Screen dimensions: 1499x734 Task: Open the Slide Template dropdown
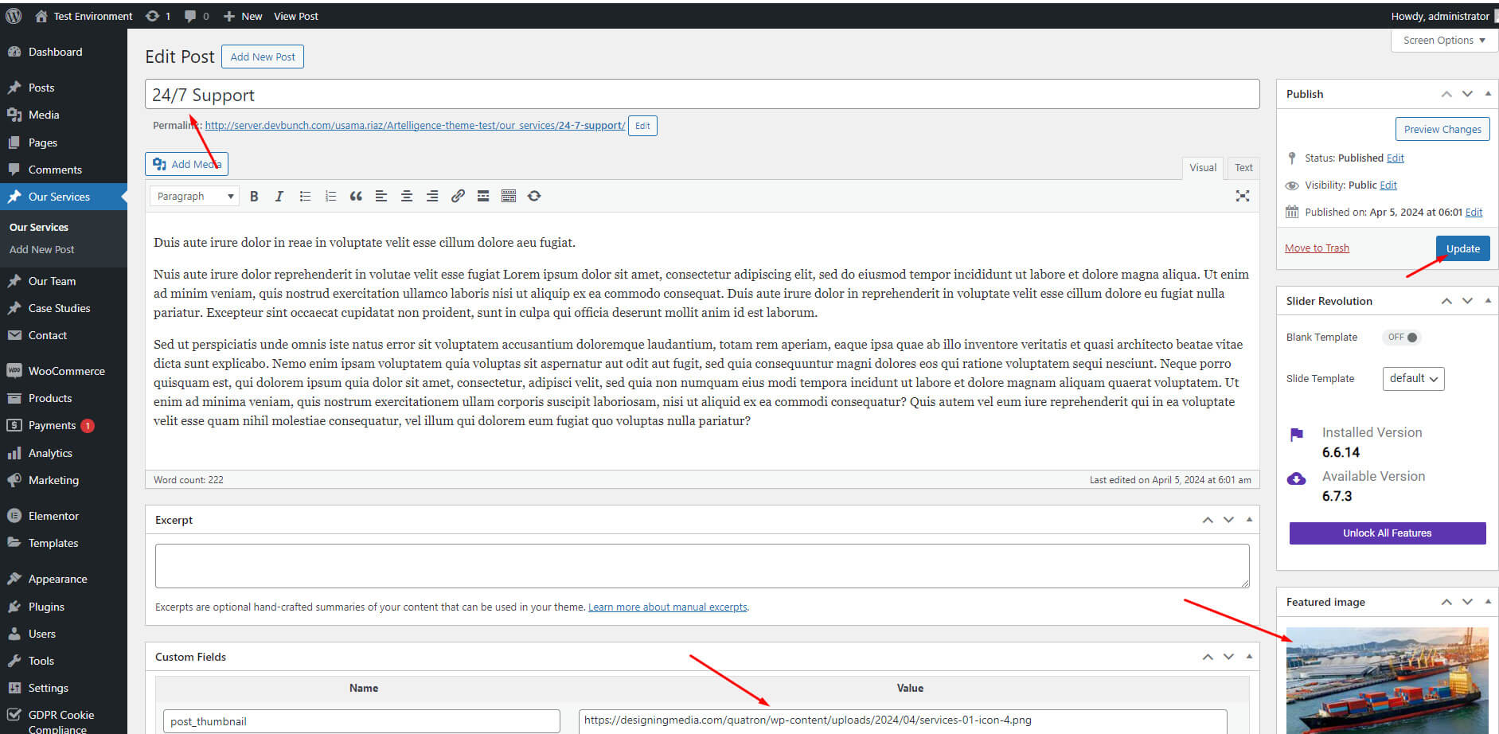1414,379
